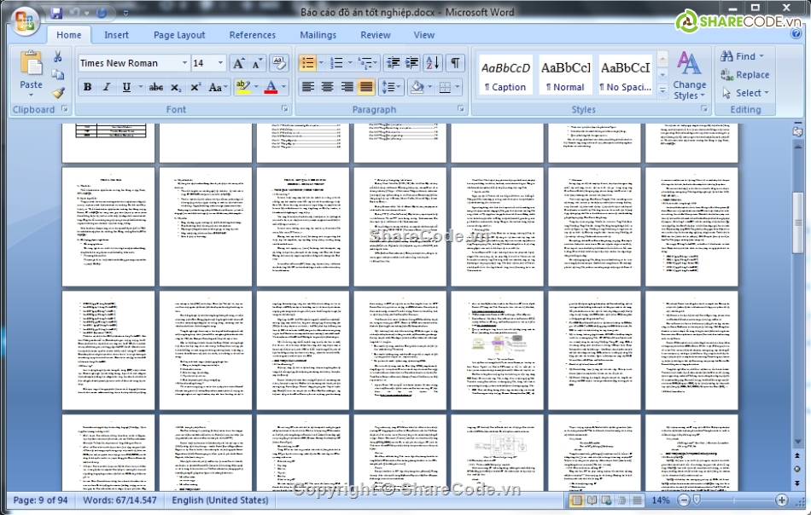Screen dimensions: 811x515
Task: Grow the font size
Action: coord(238,64)
